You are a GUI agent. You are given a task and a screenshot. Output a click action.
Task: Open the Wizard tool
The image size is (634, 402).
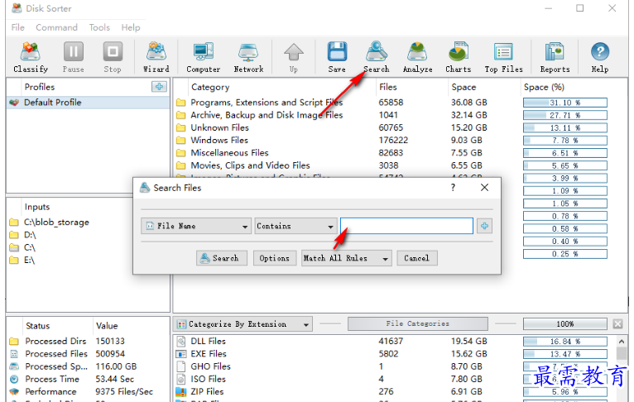[156, 57]
